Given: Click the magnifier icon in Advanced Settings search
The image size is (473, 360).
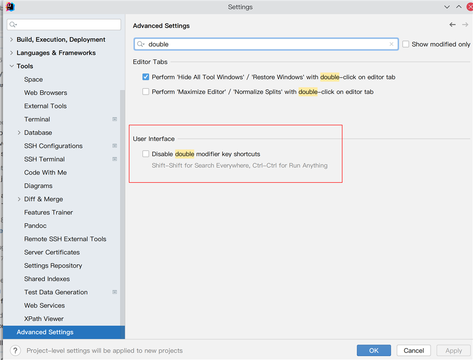Looking at the screenshot, I should [x=141, y=44].
